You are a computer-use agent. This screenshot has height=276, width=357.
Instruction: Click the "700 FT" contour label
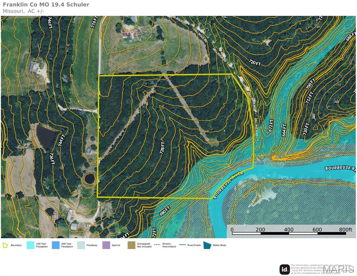coord(311,84)
